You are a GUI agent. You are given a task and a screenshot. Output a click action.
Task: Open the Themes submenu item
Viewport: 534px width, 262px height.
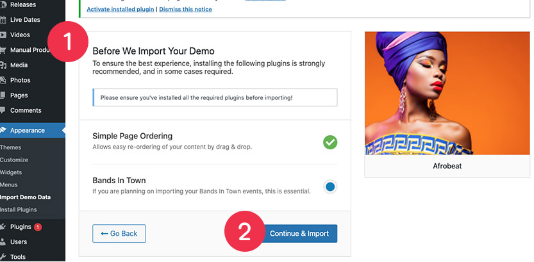pyautogui.click(x=10, y=147)
